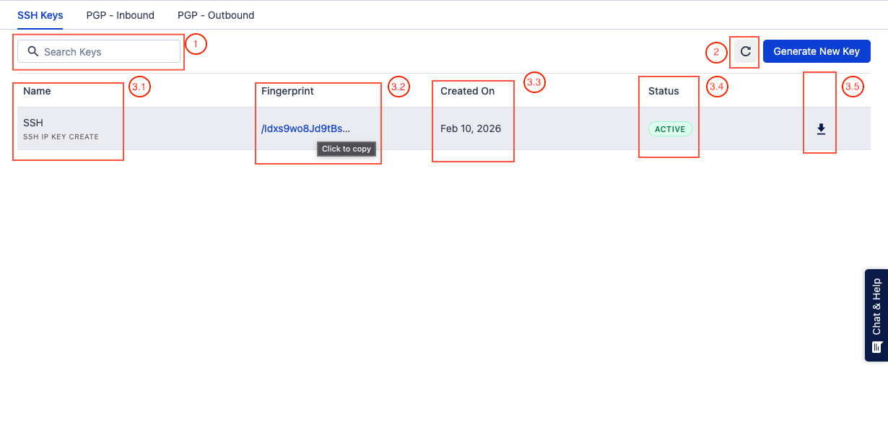
Task: Click the magnifier icon in search box
Action: point(32,51)
